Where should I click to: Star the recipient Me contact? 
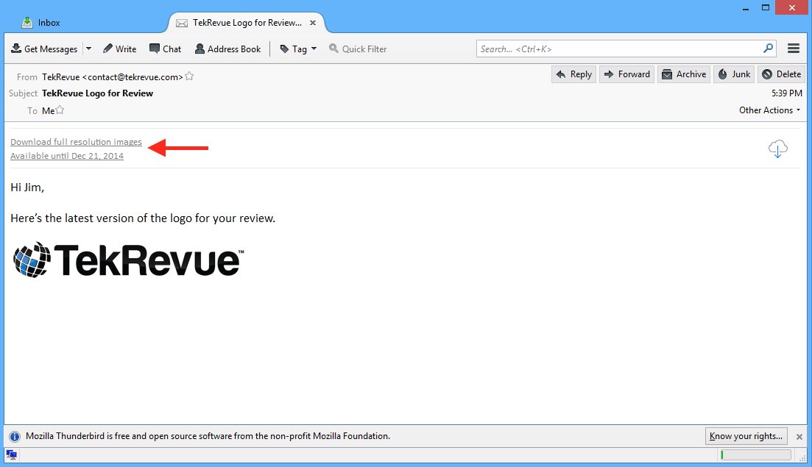(x=60, y=110)
